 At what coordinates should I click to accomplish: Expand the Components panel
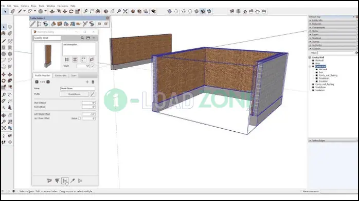click(332, 27)
